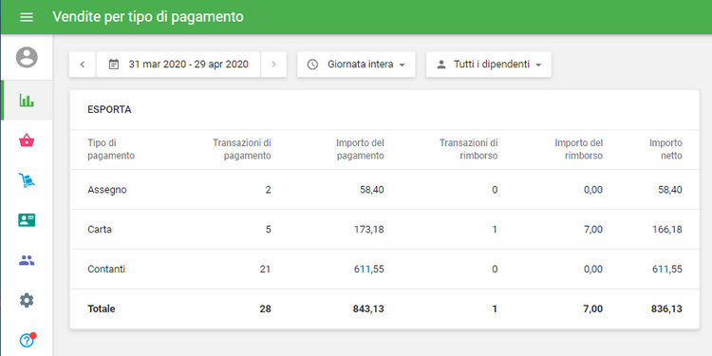This screenshot has width=712, height=356.
Task: Click the Importo del rimborso column header
Action: point(579,149)
